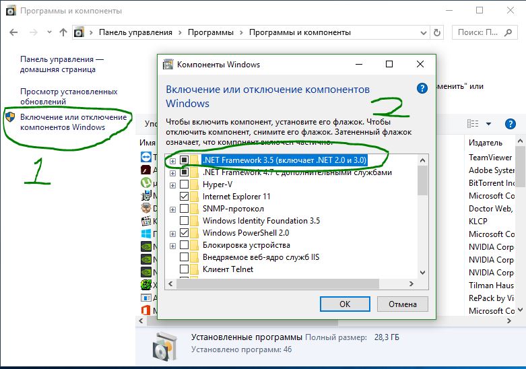
Task: Click 'Tilman Haus' publisher cell
Action: pyautogui.click(x=491, y=286)
